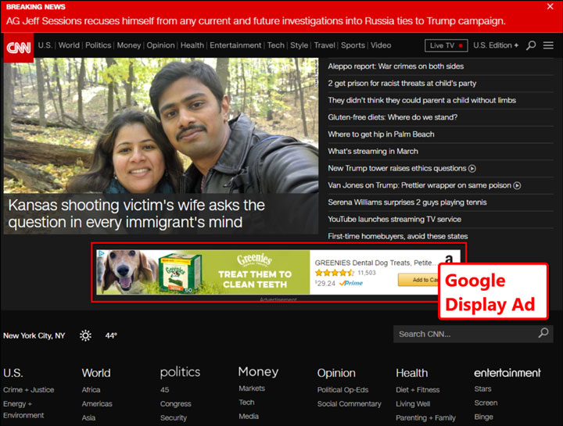This screenshot has width=563, height=426.
Task: Open Video section in top navigation
Action: pyautogui.click(x=381, y=45)
